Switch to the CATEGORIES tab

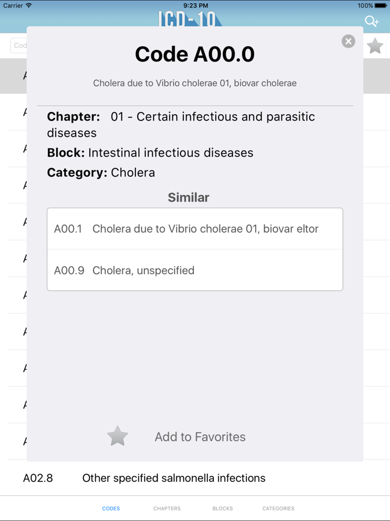(278, 508)
